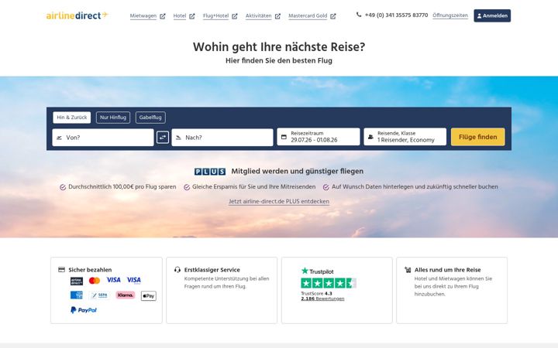Click the departing plane icon in Von field
The height and width of the screenshot is (348, 558).
[x=59, y=138]
